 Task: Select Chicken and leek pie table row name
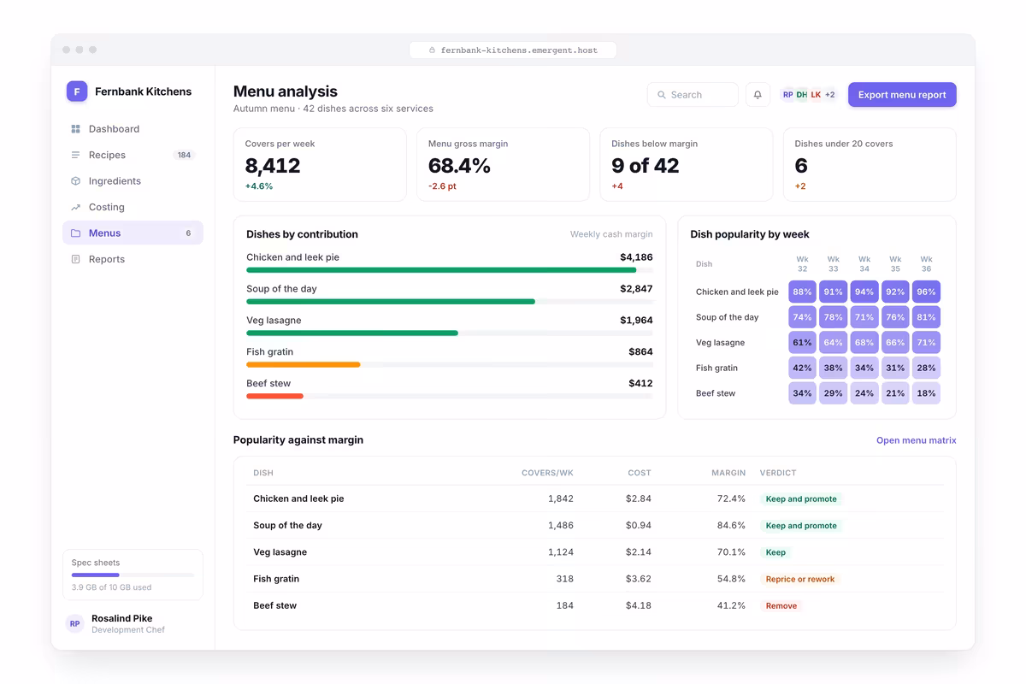[298, 498]
